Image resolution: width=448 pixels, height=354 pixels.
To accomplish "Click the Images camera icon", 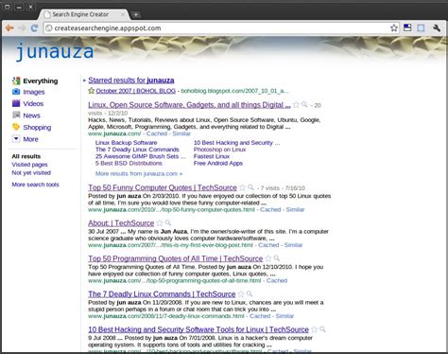I will tap(16, 92).
